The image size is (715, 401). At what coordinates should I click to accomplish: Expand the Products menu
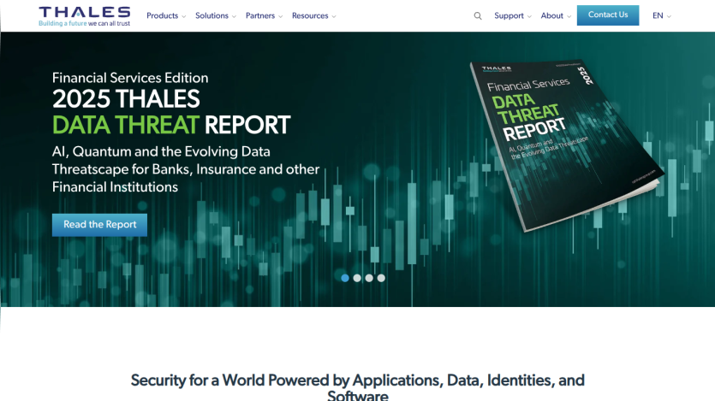point(166,16)
